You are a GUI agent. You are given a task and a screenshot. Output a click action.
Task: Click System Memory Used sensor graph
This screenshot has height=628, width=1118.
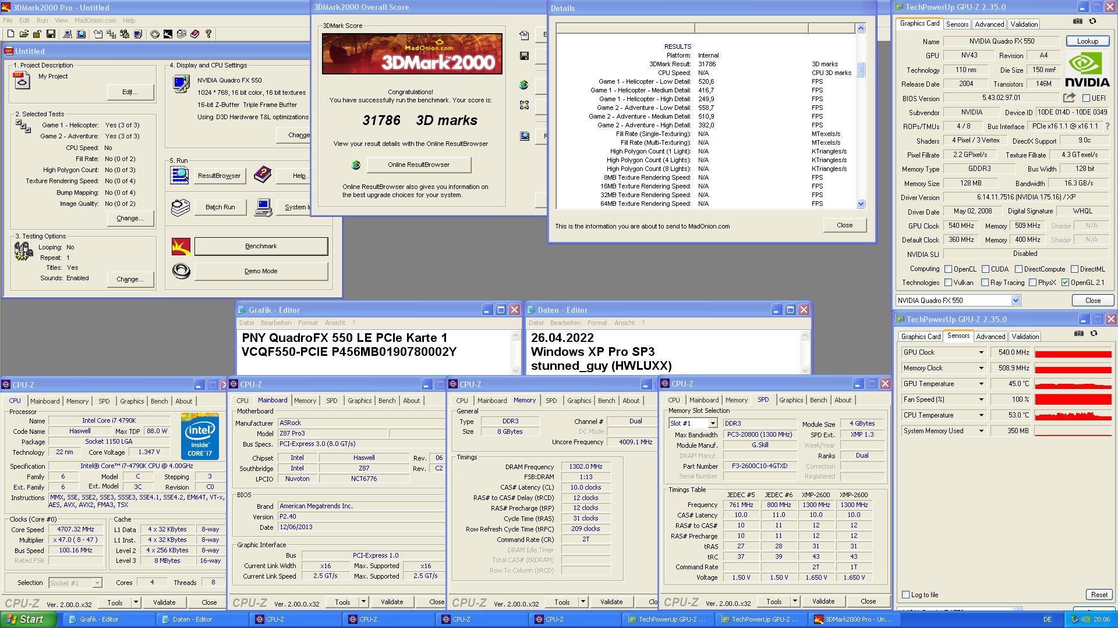click(x=1073, y=431)
